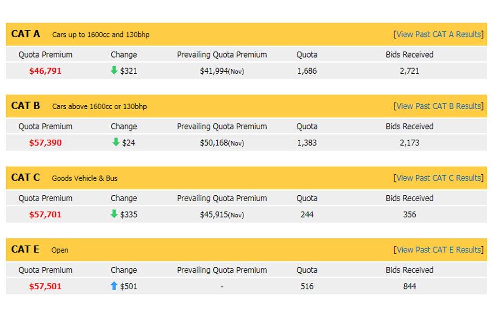This screenshot has height=327, width=491.
Task: Open View Past CAT C Results link
Action: (438, 178)
